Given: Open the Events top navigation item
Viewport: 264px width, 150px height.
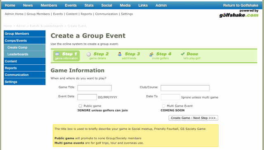Looking at the screenshot, I should [x=71, y=5].
